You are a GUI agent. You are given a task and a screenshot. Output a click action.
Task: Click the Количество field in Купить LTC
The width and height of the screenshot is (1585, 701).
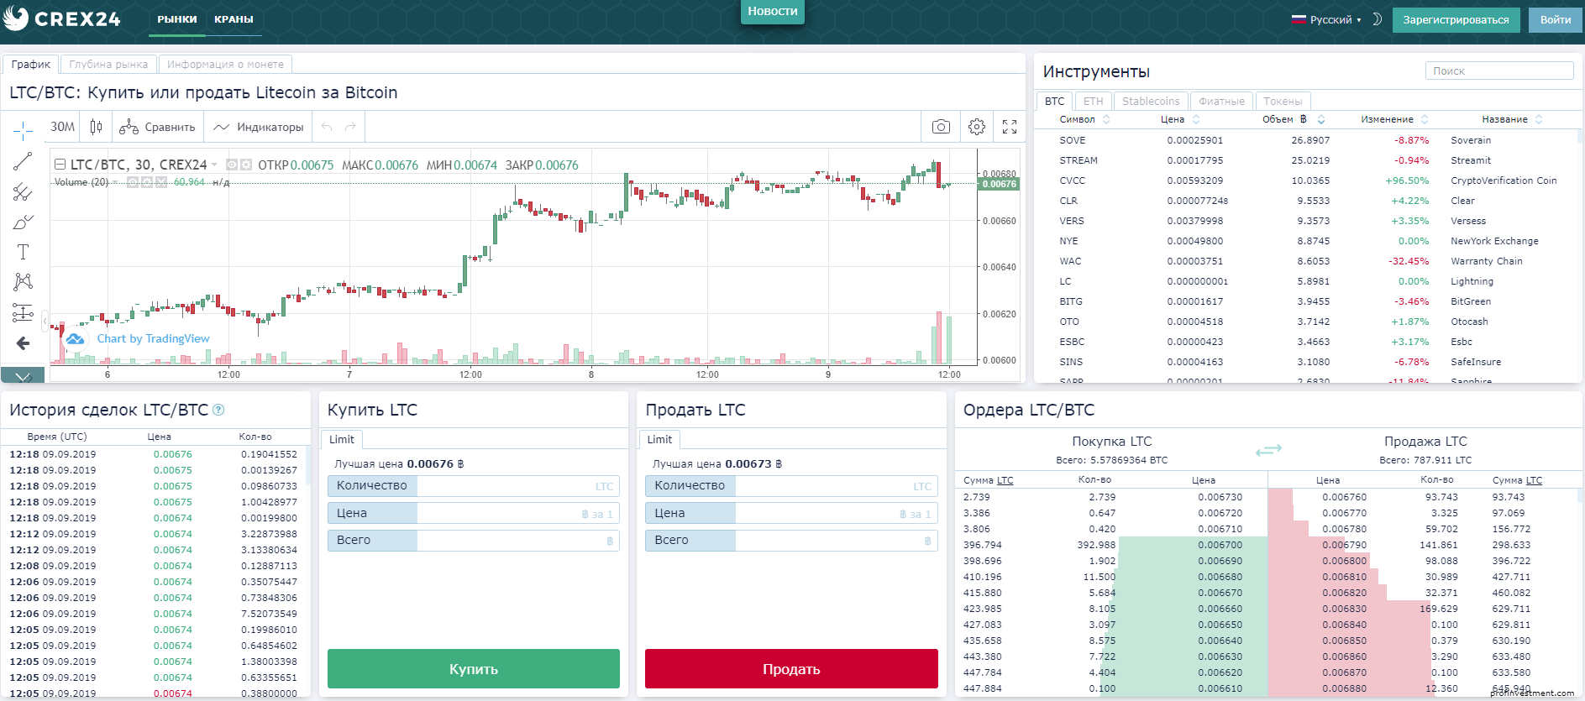tap(474, 486)
